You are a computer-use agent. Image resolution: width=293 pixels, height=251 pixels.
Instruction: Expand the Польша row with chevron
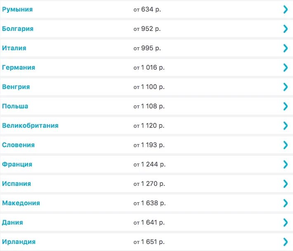285,106
